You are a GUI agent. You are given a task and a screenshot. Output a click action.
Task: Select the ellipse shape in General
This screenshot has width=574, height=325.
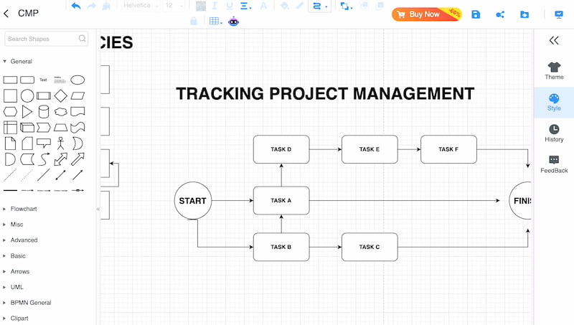(x=77, y=80)
